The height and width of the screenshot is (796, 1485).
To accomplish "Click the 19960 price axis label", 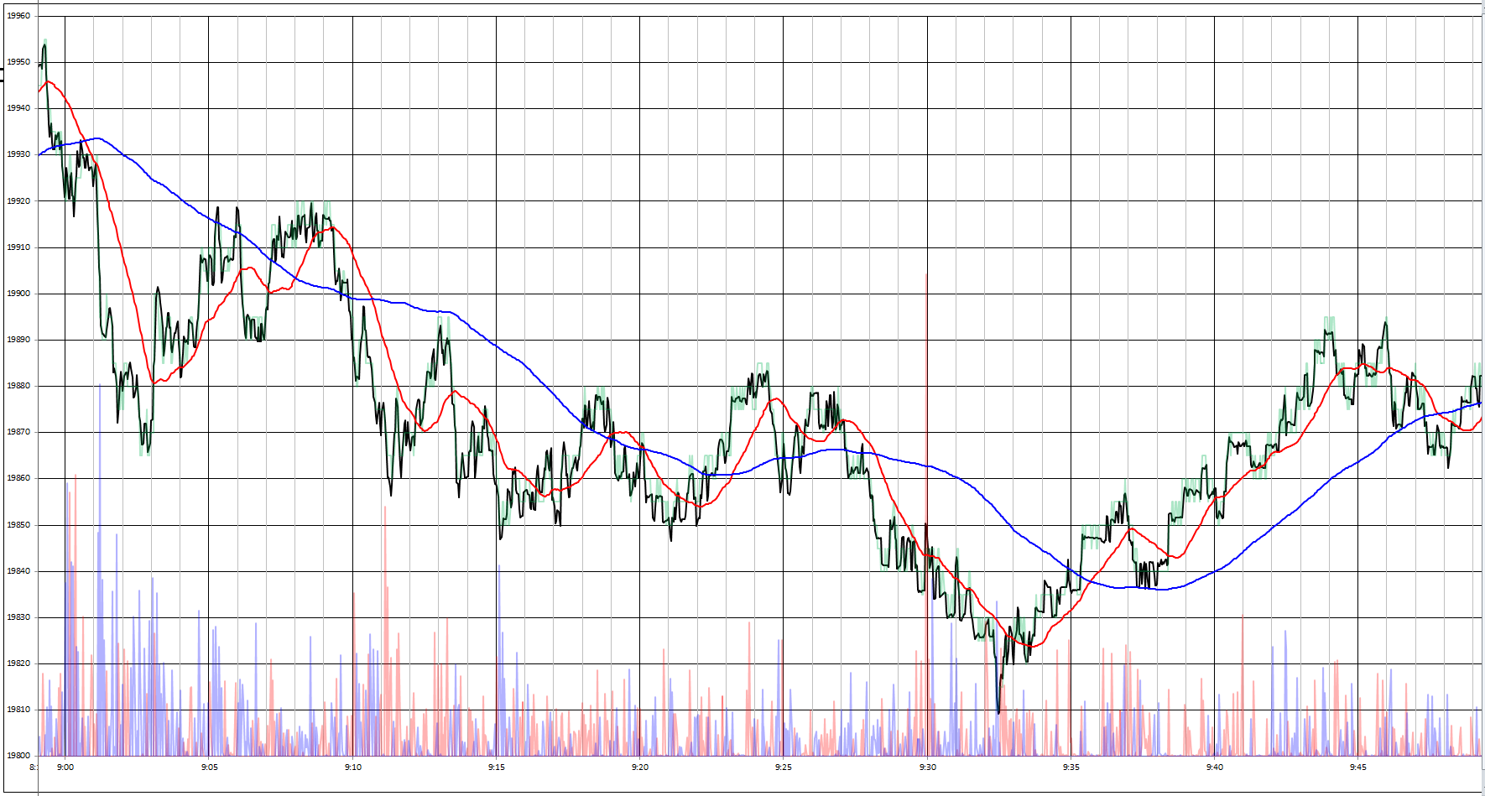I will (18, 16).
